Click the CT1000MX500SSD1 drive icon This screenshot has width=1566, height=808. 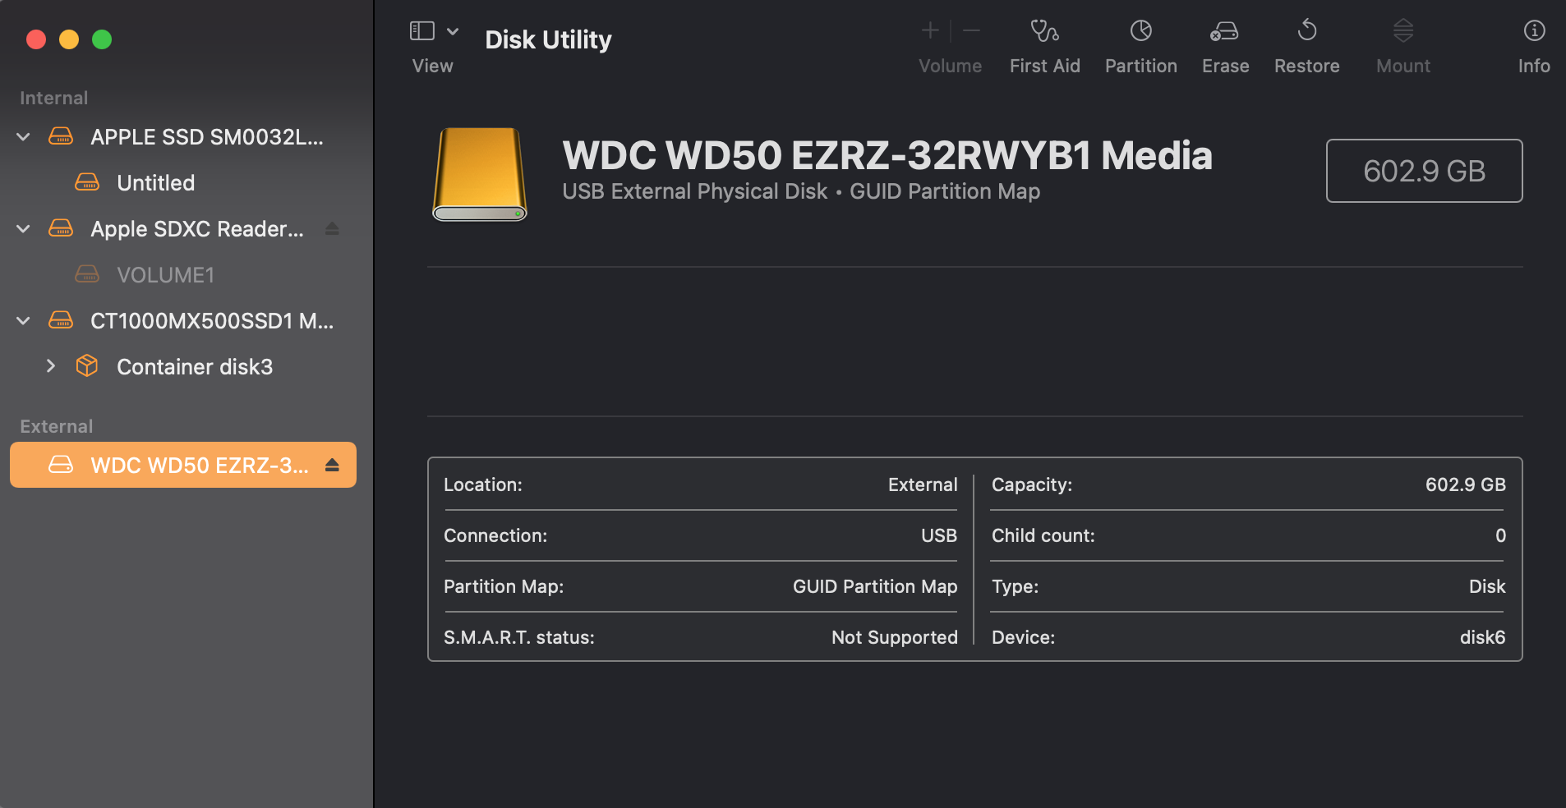(61, 320)
